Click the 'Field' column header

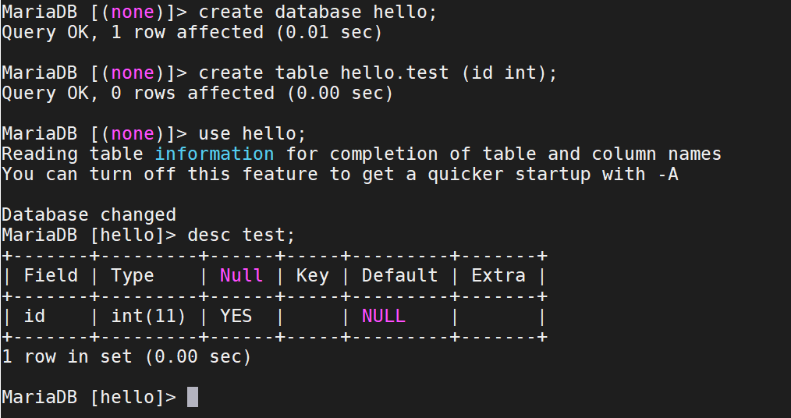tap(51, 275)
